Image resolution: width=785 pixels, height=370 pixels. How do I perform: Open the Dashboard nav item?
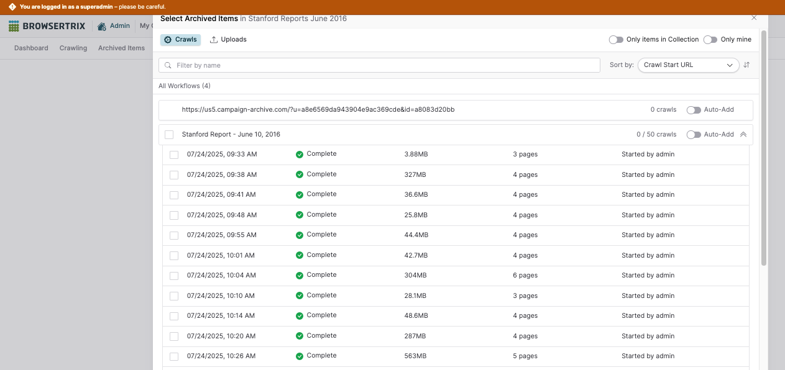point(31,48)
